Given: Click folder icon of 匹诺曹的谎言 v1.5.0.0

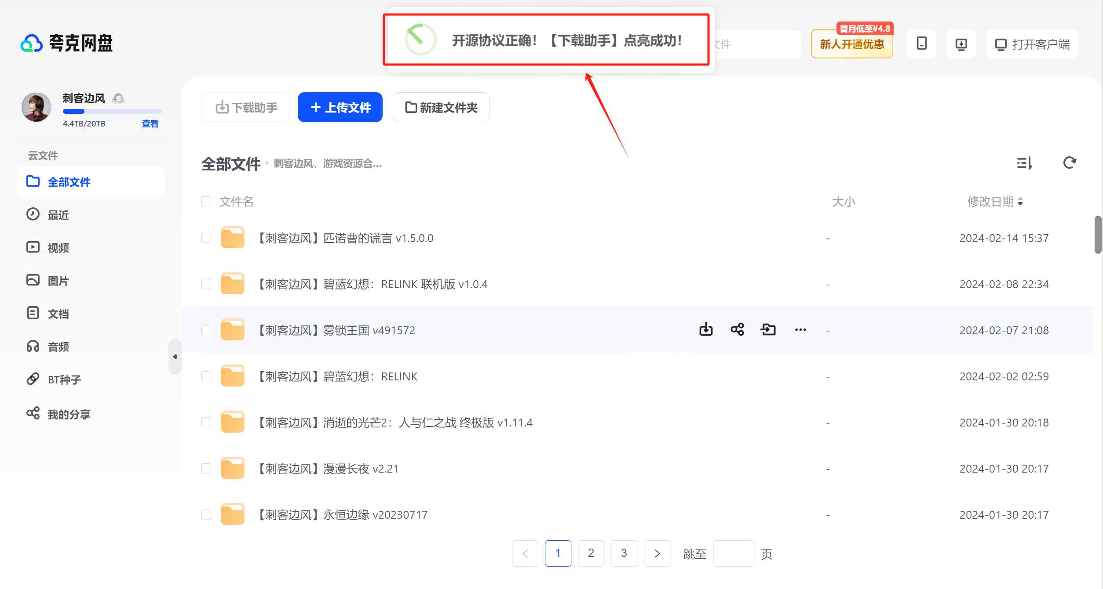Looking at the screenshot, I should click(x=232, y=238).
